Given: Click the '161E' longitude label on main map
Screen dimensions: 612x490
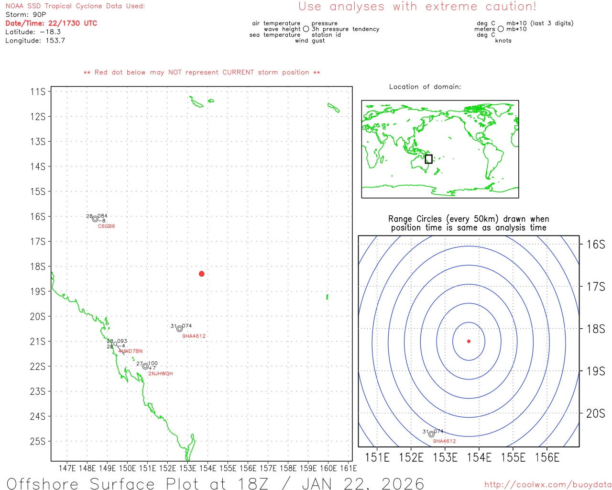Looking at the screenshot, I should [x=349, y=468].
